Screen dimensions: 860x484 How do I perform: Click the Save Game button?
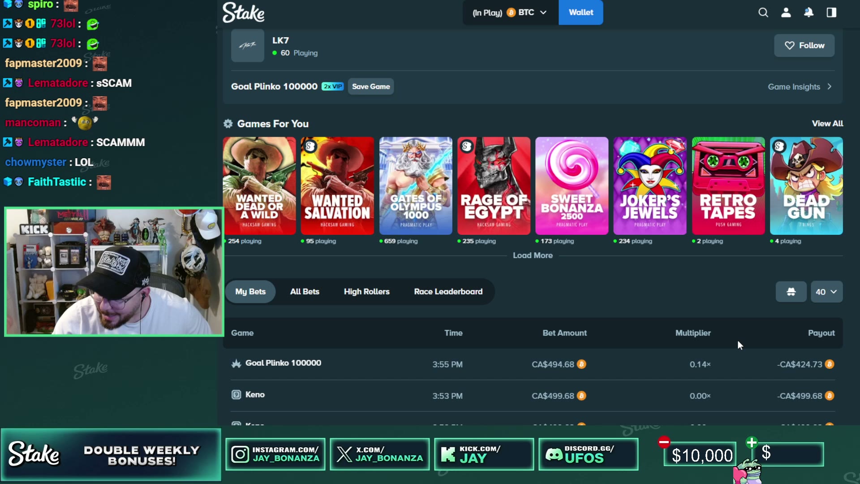[x=371, y=86]
